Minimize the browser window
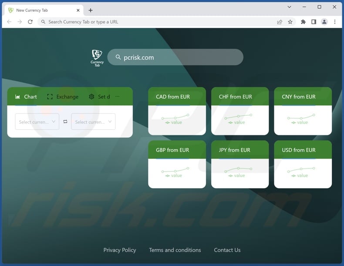This screenshot has width=344, height=266. [304, 7]
